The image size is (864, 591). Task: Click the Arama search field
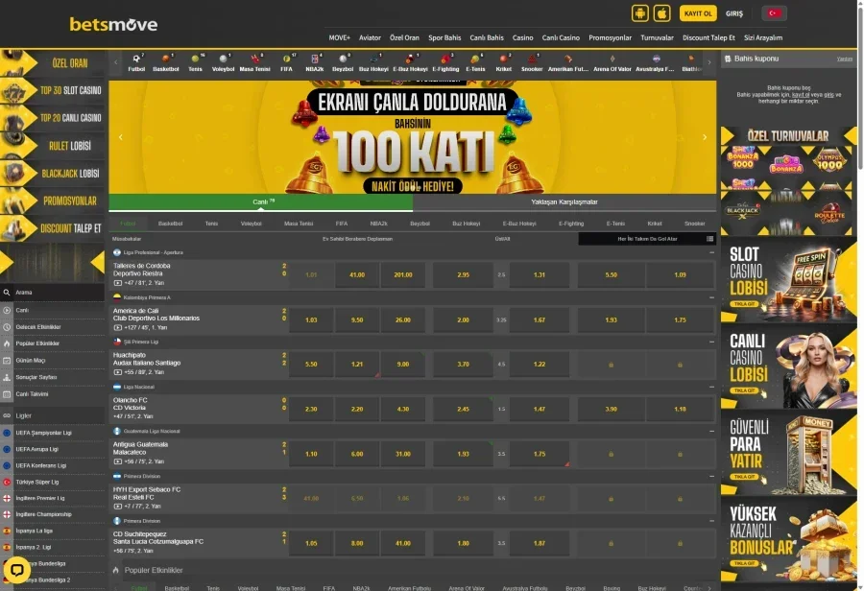click(x=53, y=293)
